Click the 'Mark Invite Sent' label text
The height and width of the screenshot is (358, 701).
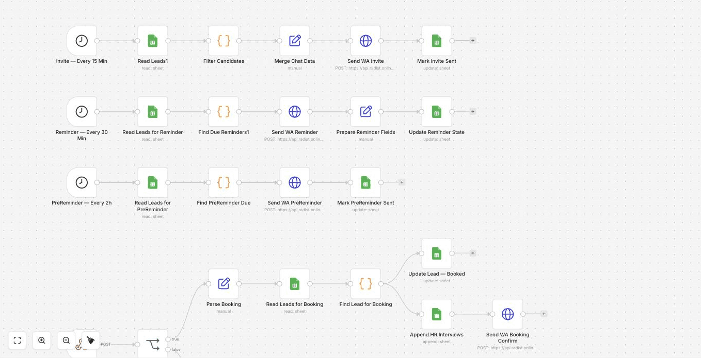437,61
